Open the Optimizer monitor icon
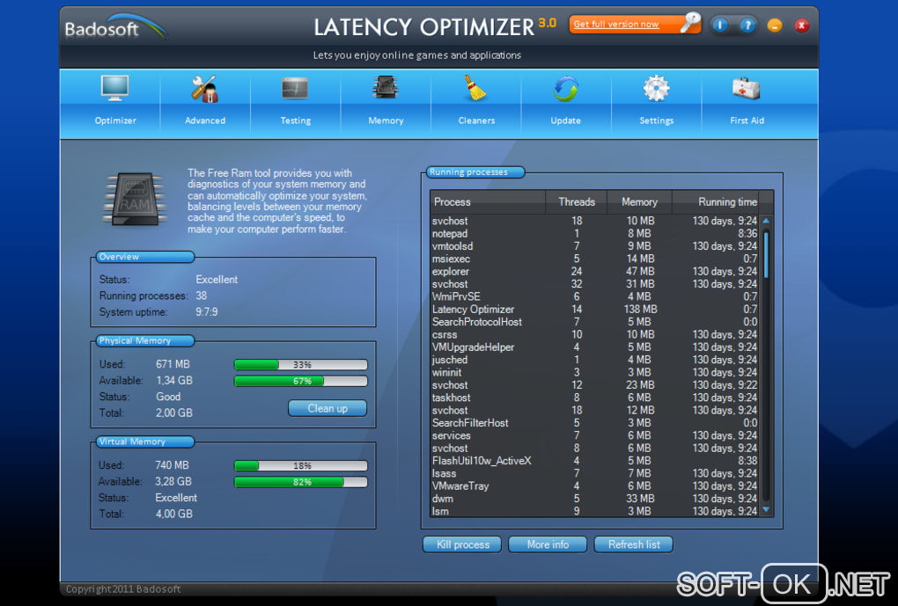 point(114,88)
